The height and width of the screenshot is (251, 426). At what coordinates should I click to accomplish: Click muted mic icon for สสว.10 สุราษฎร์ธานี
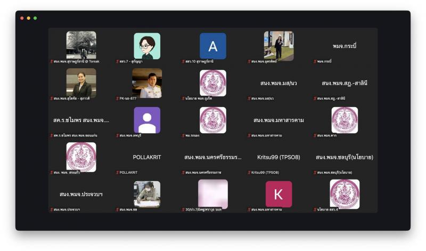pyautogui.click(x=183, y=61)
